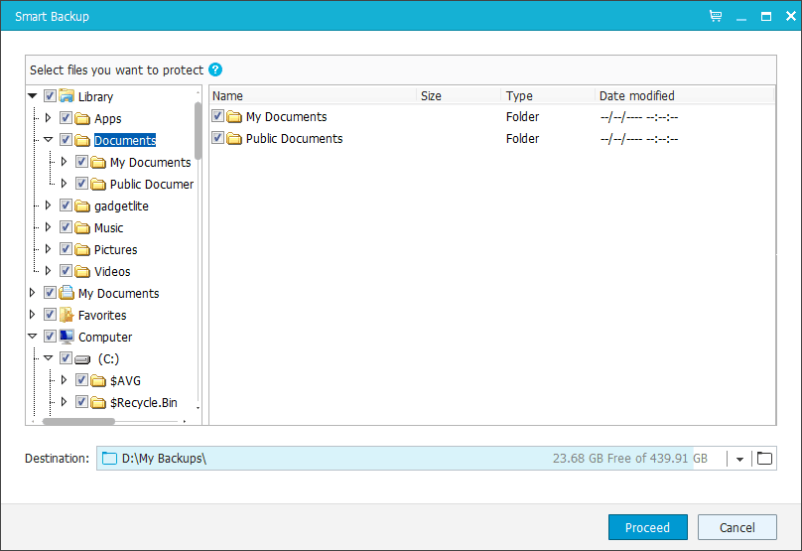Click the (C:) drive icon
The image size is (802, 551).
[82, 359]
